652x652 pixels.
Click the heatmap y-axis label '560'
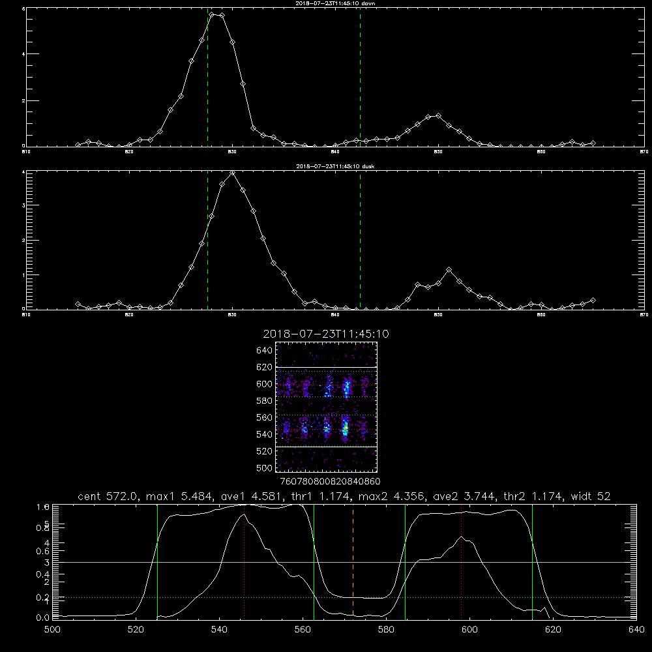(x=265, y=417)
